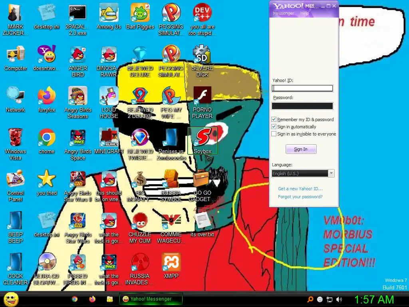Click the Forgot your password? link
Image resolution: width=409 pixels, height=307 pixels.
tap(300, 197)
